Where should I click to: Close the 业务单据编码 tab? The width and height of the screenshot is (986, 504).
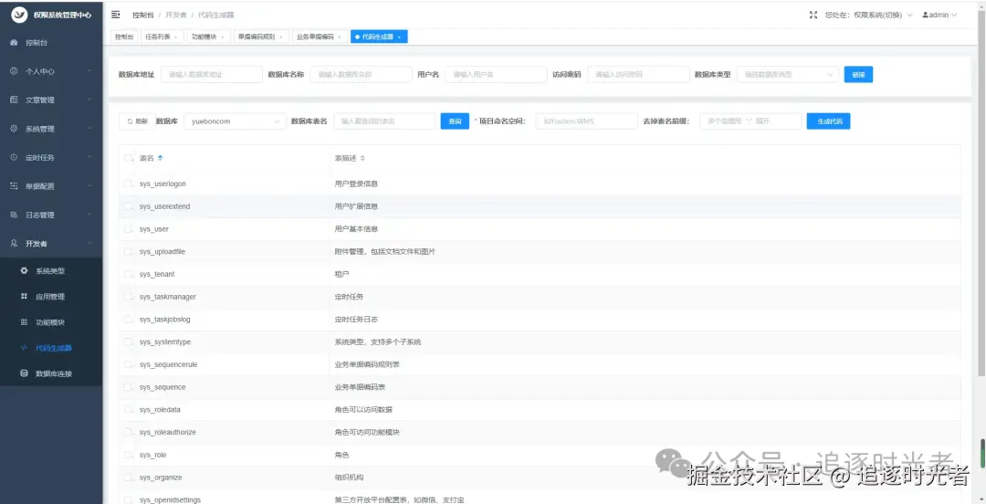[x=340, y=37]
